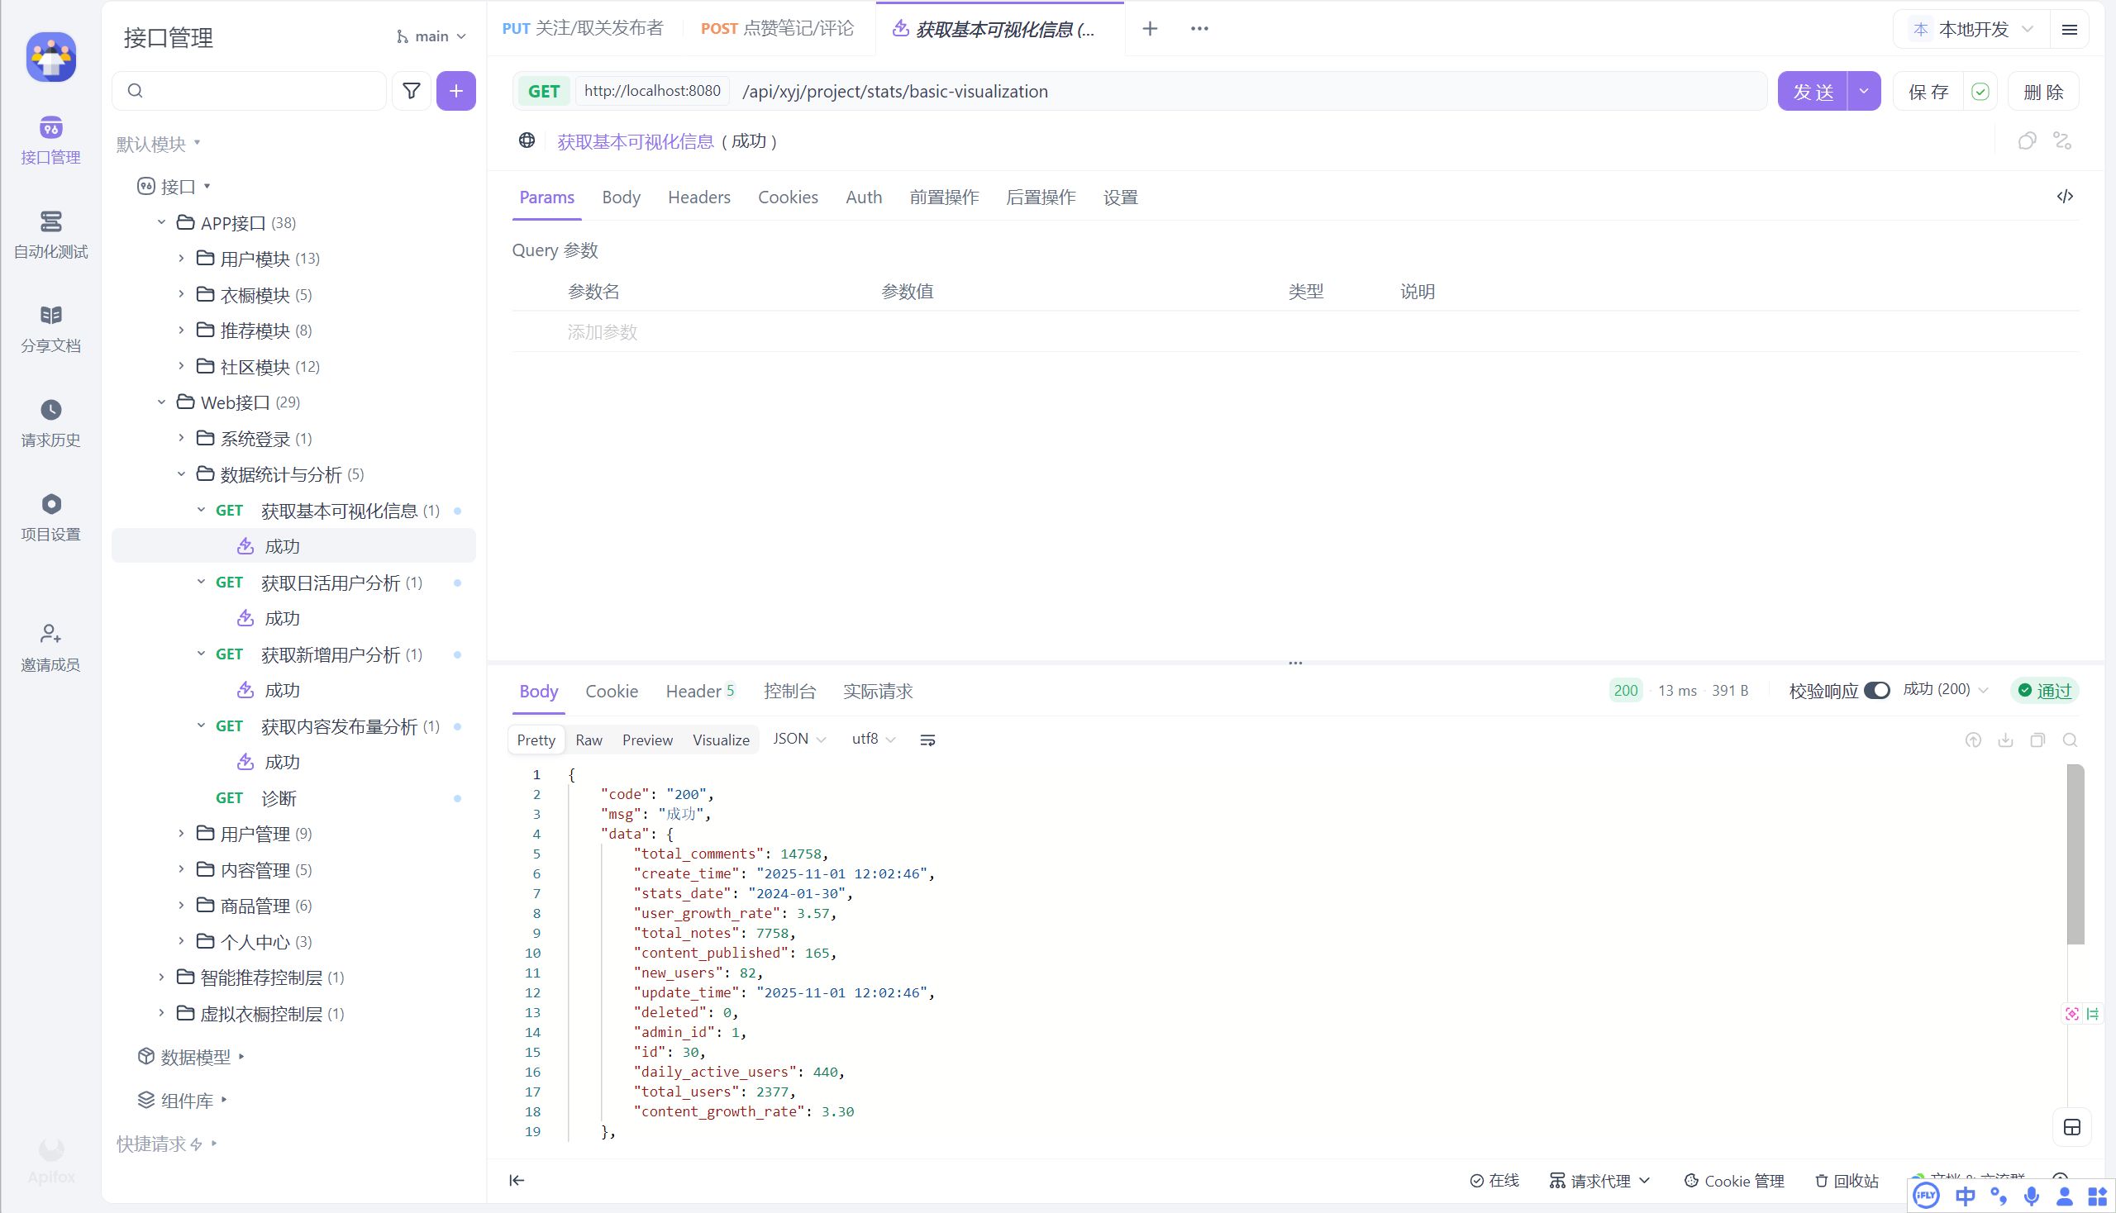Viewport: 2116px width, 1213px height.
Task: Click the 发送 send button
Action: coord(1813,91)
